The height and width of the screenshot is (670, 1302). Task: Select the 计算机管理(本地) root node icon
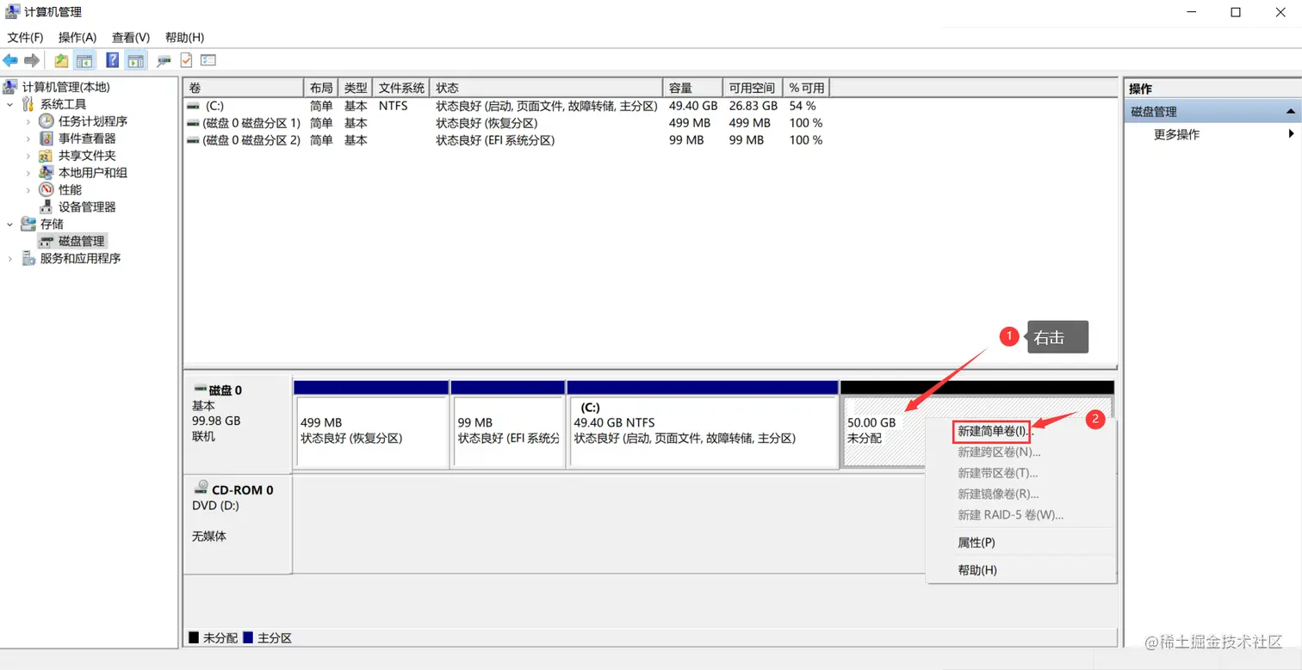tap(11, 87)
